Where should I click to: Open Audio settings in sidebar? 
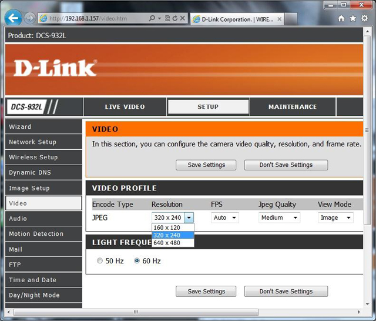(x=43, y=219)
